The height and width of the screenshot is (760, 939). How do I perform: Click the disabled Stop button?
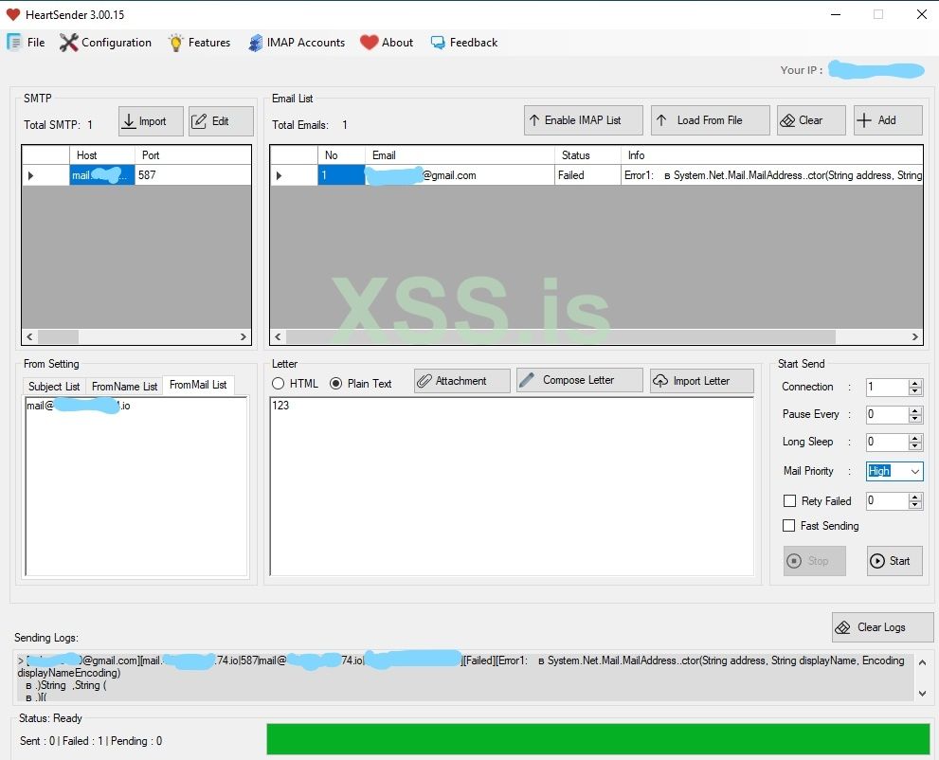[814, 561]
